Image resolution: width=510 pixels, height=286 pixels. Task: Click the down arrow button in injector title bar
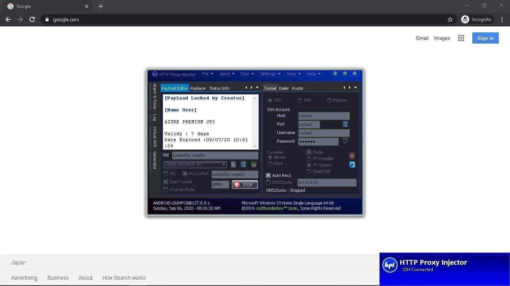(x=335, y=73)
